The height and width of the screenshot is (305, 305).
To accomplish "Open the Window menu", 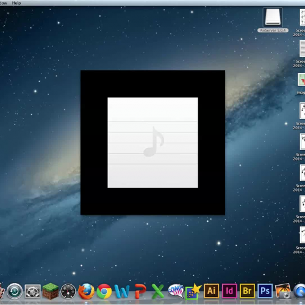I will 3,3.
